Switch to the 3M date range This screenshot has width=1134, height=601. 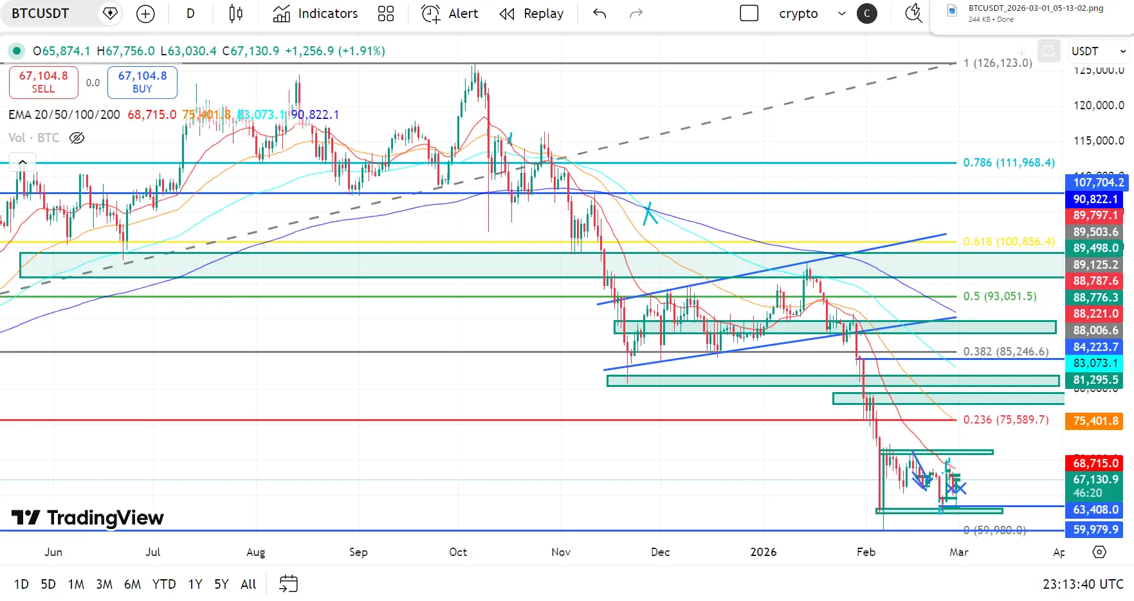click(x=104, y=584)
